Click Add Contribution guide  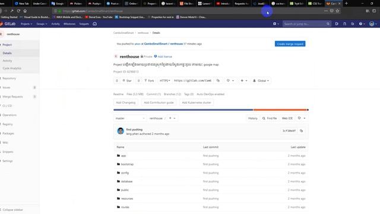click(159, 102)
